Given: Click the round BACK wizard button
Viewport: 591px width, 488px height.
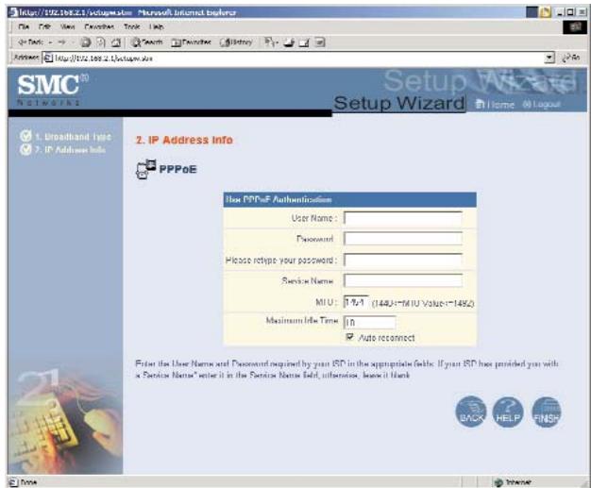Looking at the screenshot, I should tap(471, 412).
